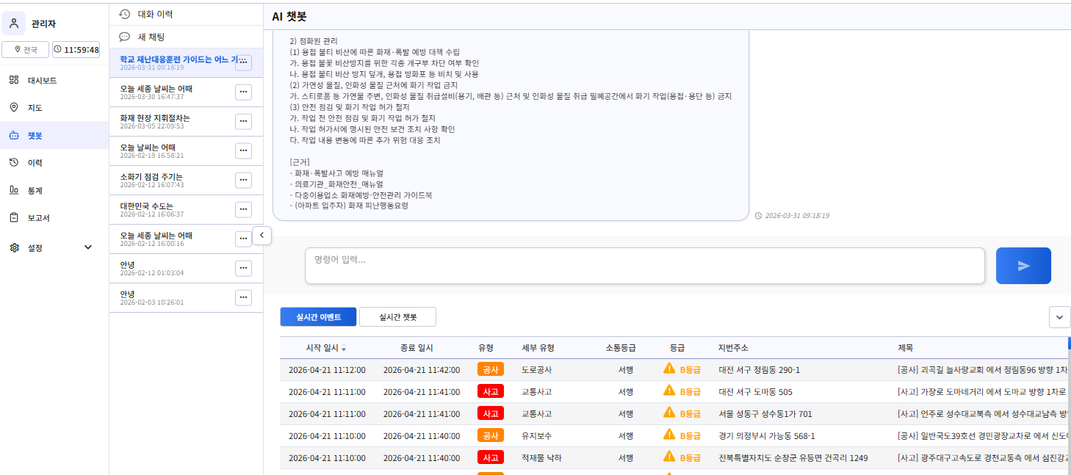Click the 소통등급 column header
The image size is (1071, 475).
point(621,348)
